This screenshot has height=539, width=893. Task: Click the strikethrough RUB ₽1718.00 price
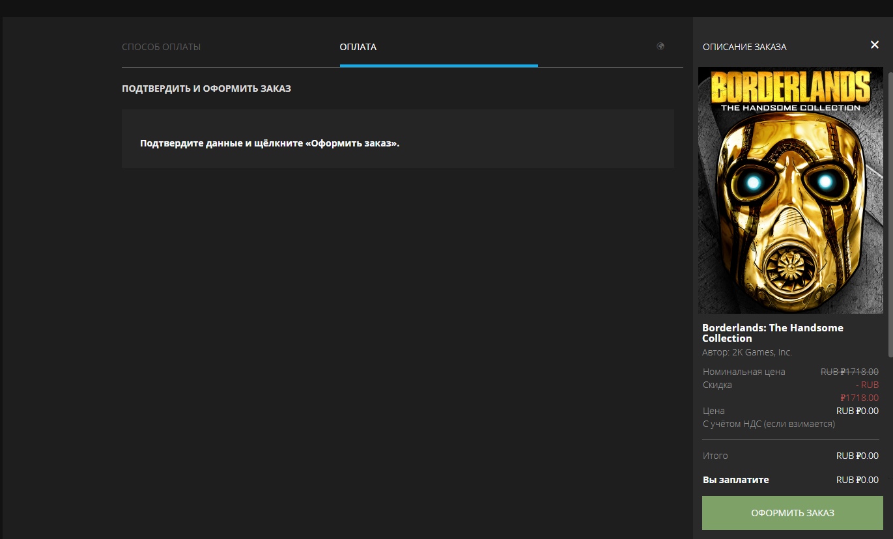tap(849, 372)
